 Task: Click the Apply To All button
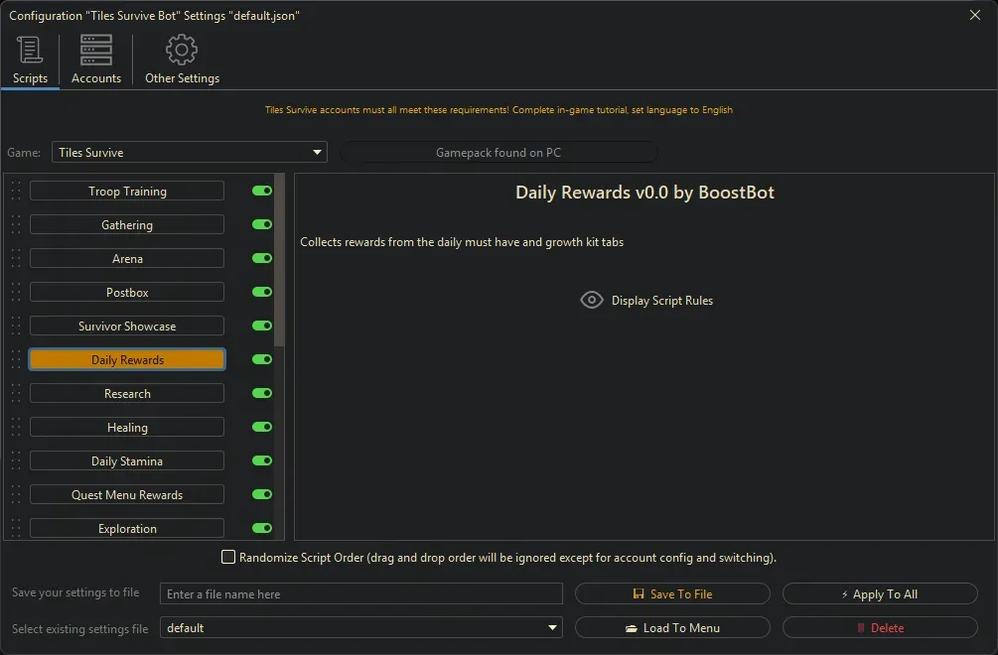880,594
